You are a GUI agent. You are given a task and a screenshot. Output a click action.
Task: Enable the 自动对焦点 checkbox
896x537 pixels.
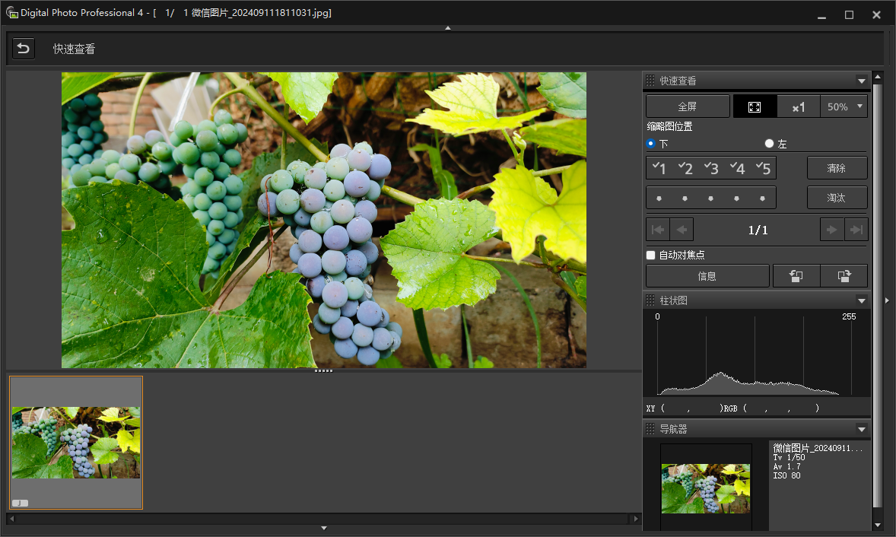650,255
